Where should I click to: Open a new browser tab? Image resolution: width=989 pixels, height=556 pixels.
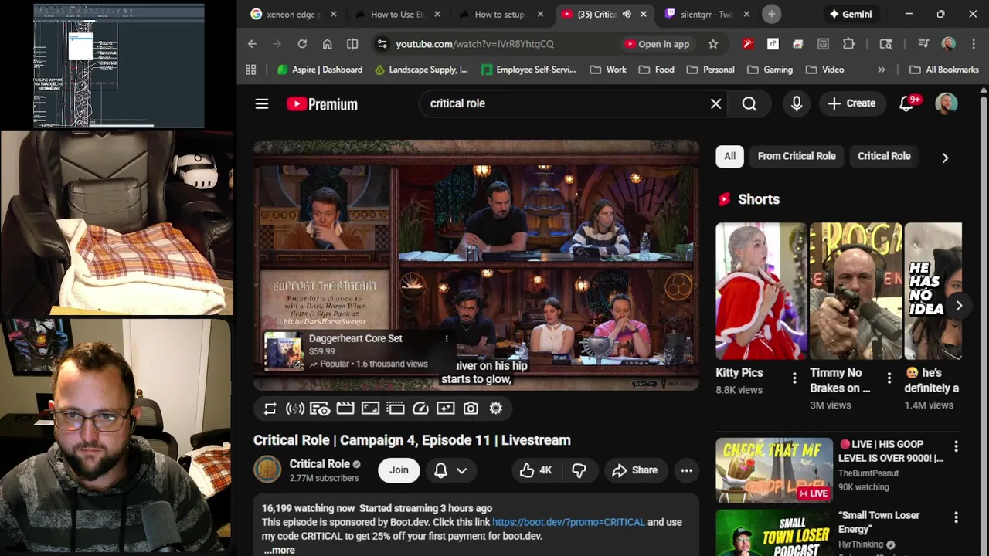coord(771,14)
